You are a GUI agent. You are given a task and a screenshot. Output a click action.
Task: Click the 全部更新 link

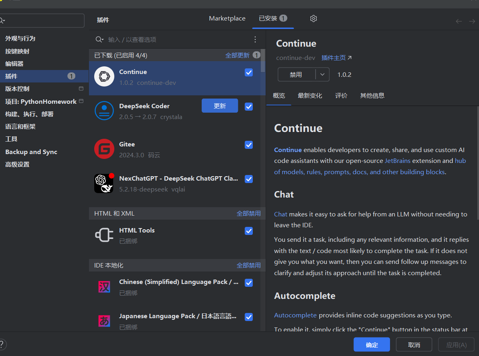coord(237,55)
